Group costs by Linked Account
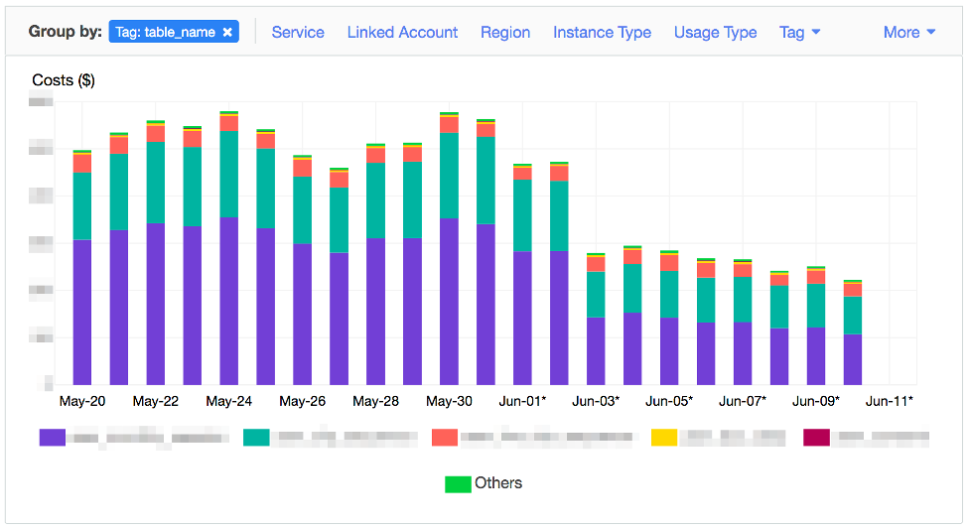This screenshot has width=969, height=528. tap(402, 33)
